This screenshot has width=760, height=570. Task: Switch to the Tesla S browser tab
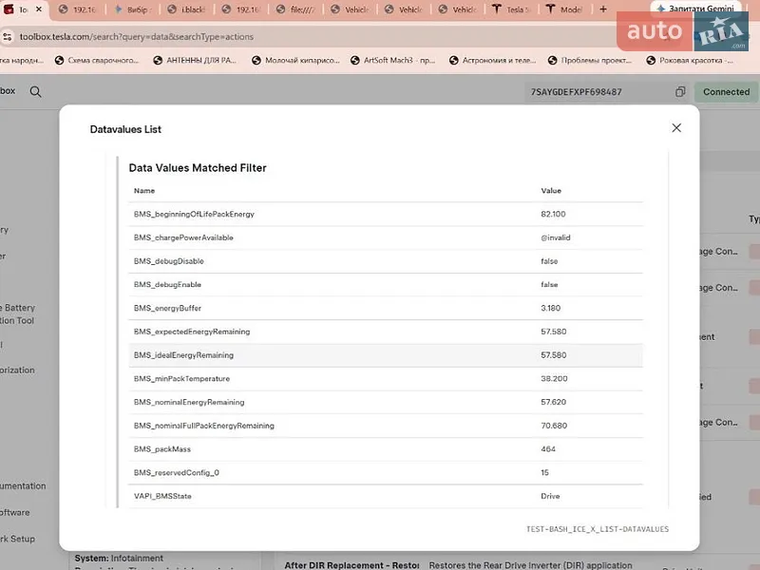(x=512, y=9)
